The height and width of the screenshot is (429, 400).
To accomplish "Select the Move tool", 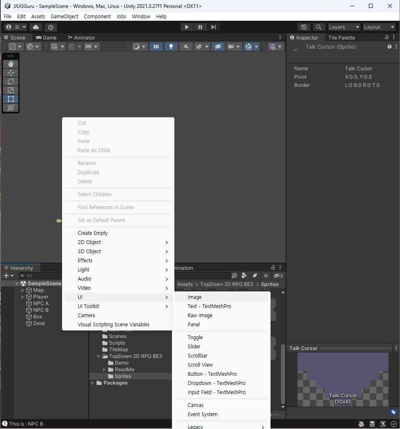I will [x=11, y=73].
